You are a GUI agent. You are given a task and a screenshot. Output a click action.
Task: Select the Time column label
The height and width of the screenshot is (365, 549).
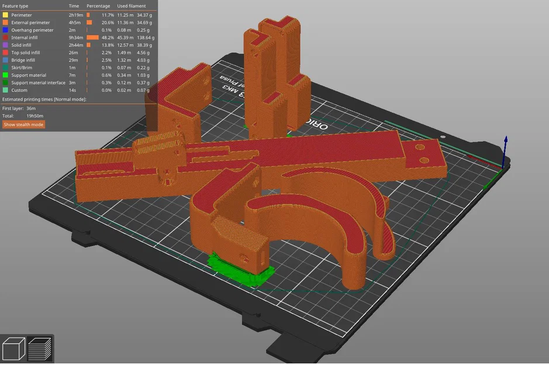coord(74,5)
